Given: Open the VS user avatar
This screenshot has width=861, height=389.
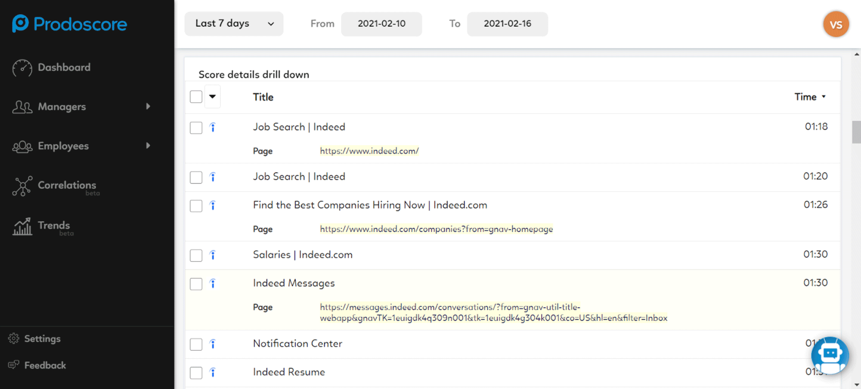Looking at the screenshot, I should (836, 24).
